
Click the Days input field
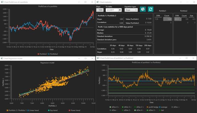coord(100,10)
